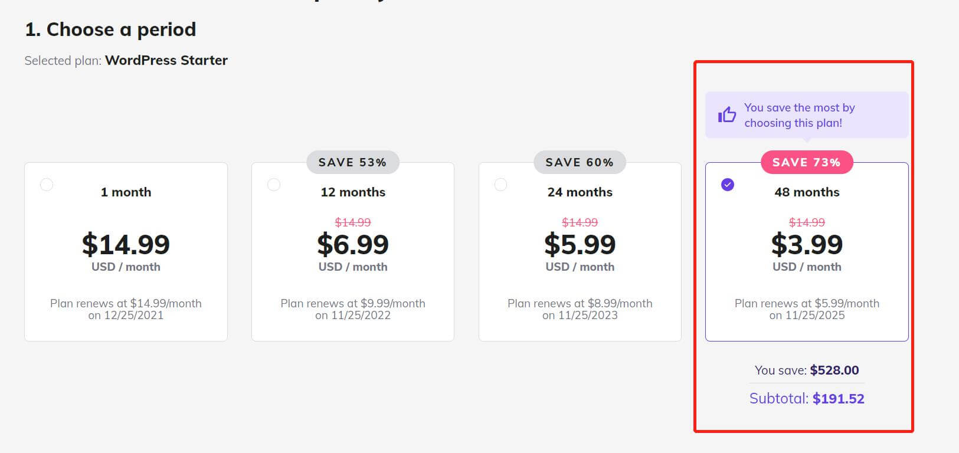The width and height of the screenshot is (959, 453).
Task: Select the 12 months radio button
Action: [274, 185]
